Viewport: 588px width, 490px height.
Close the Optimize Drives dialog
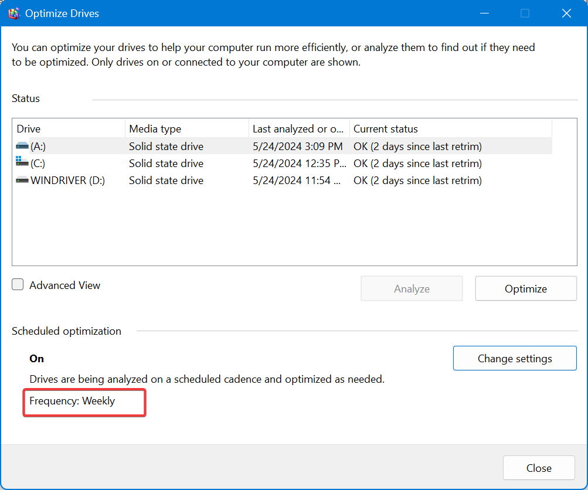pyautogui.click(x=538, y=468)
